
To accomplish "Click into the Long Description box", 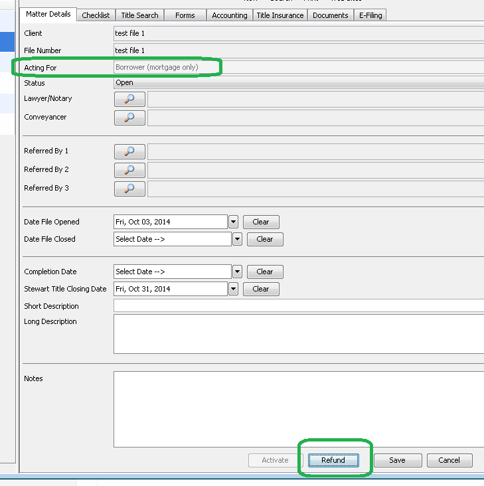I will point(299,334).
